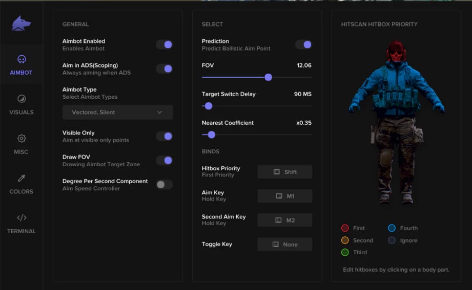The height and width of the screenshot is (290, 472).
Task: Click the FOV slider handle
Action: 268,77
